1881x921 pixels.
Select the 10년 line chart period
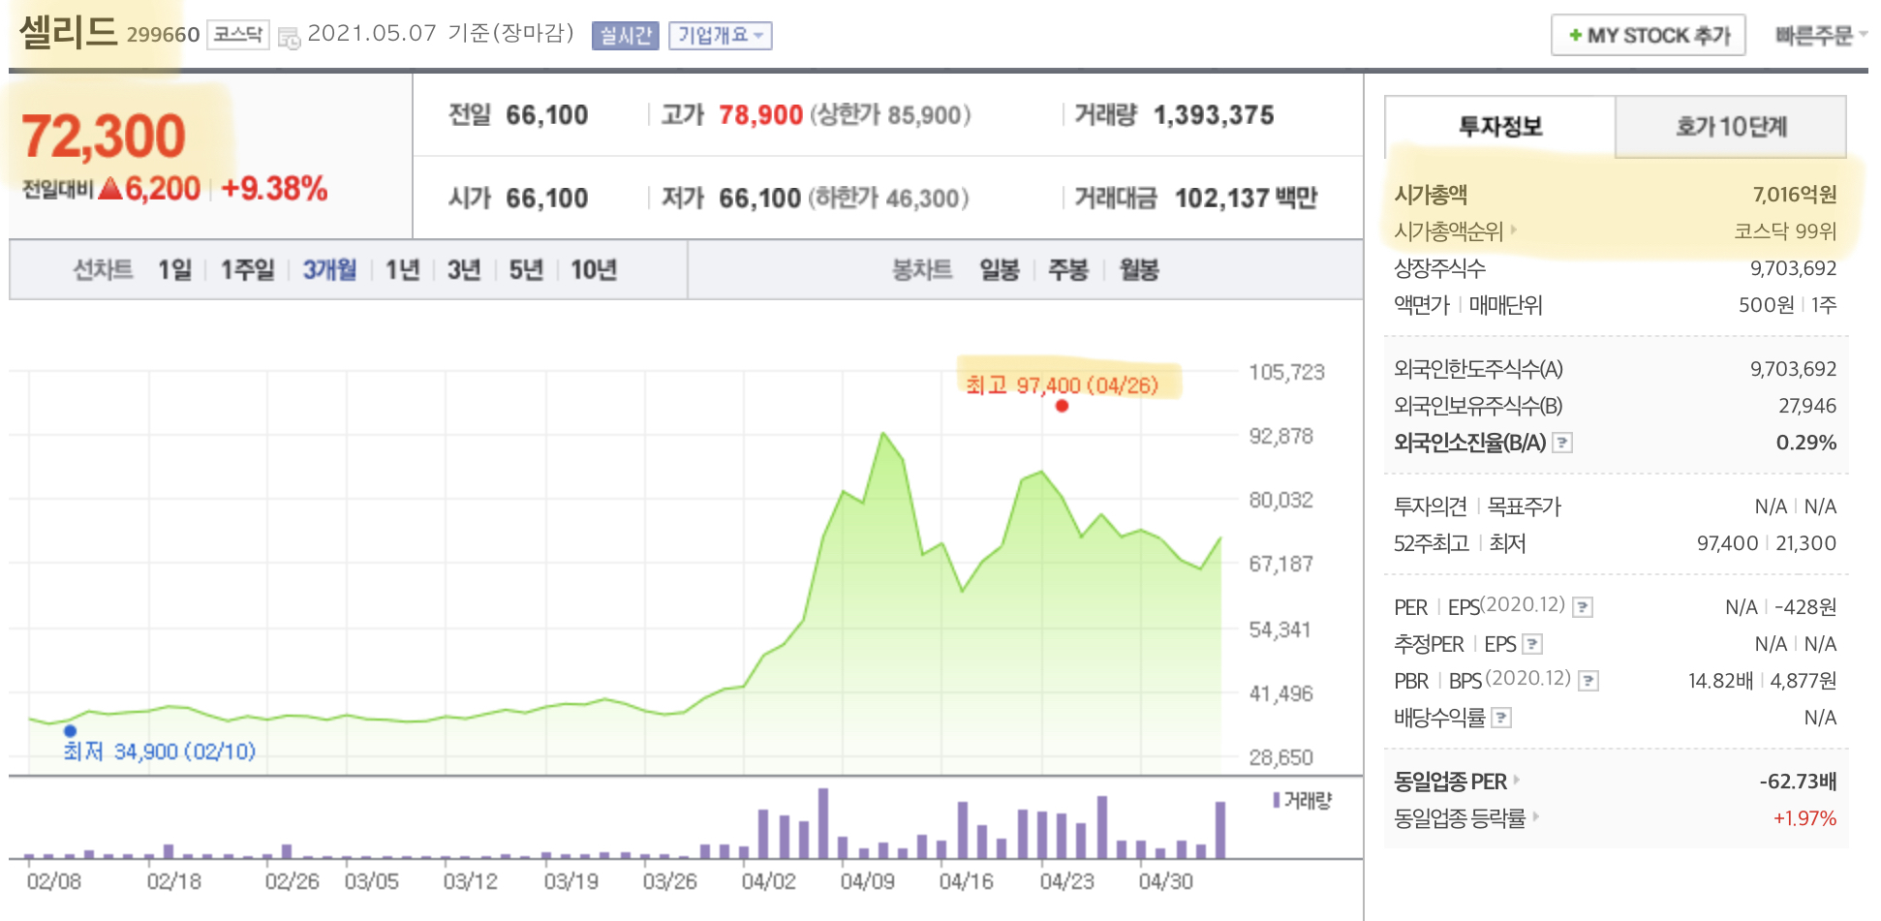(594, 269)
